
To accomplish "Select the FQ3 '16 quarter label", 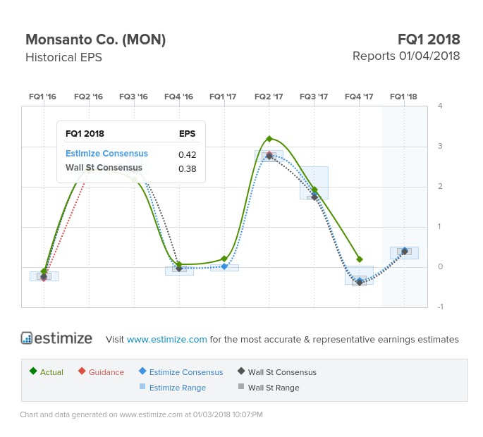I will 133,97.
